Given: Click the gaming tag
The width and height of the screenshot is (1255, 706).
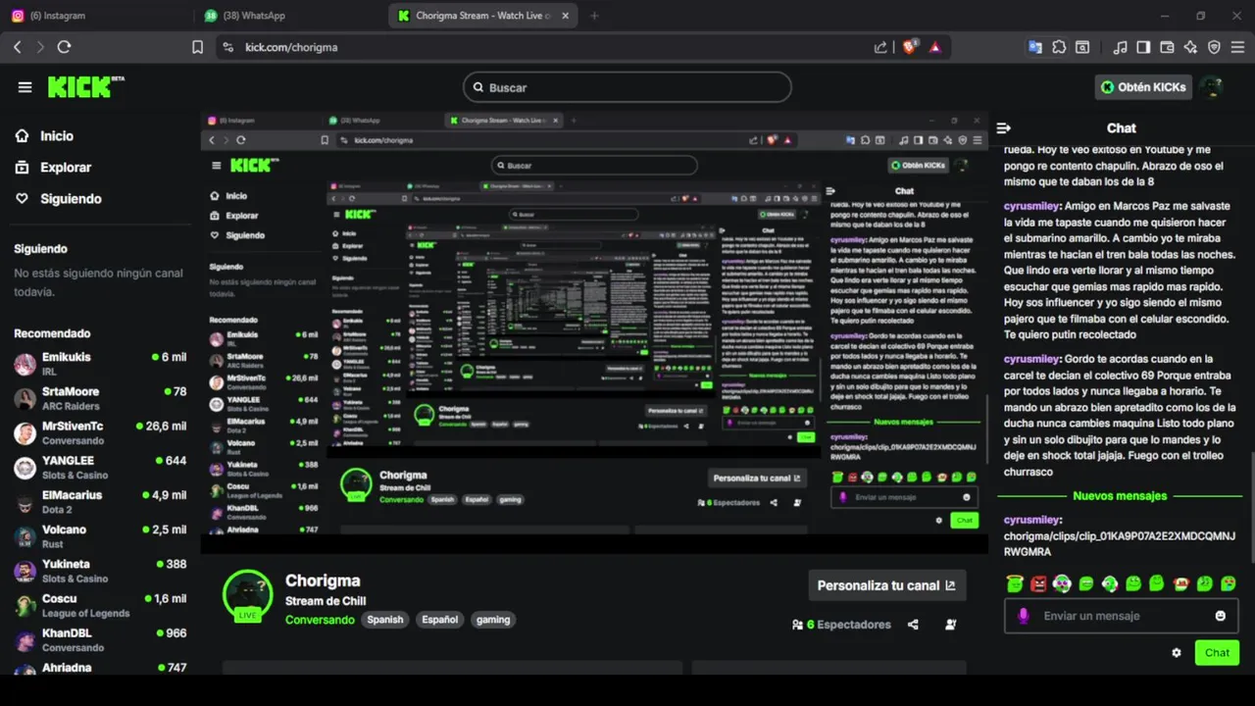Looking at the screenshot, I should click(x=493, y=620).
